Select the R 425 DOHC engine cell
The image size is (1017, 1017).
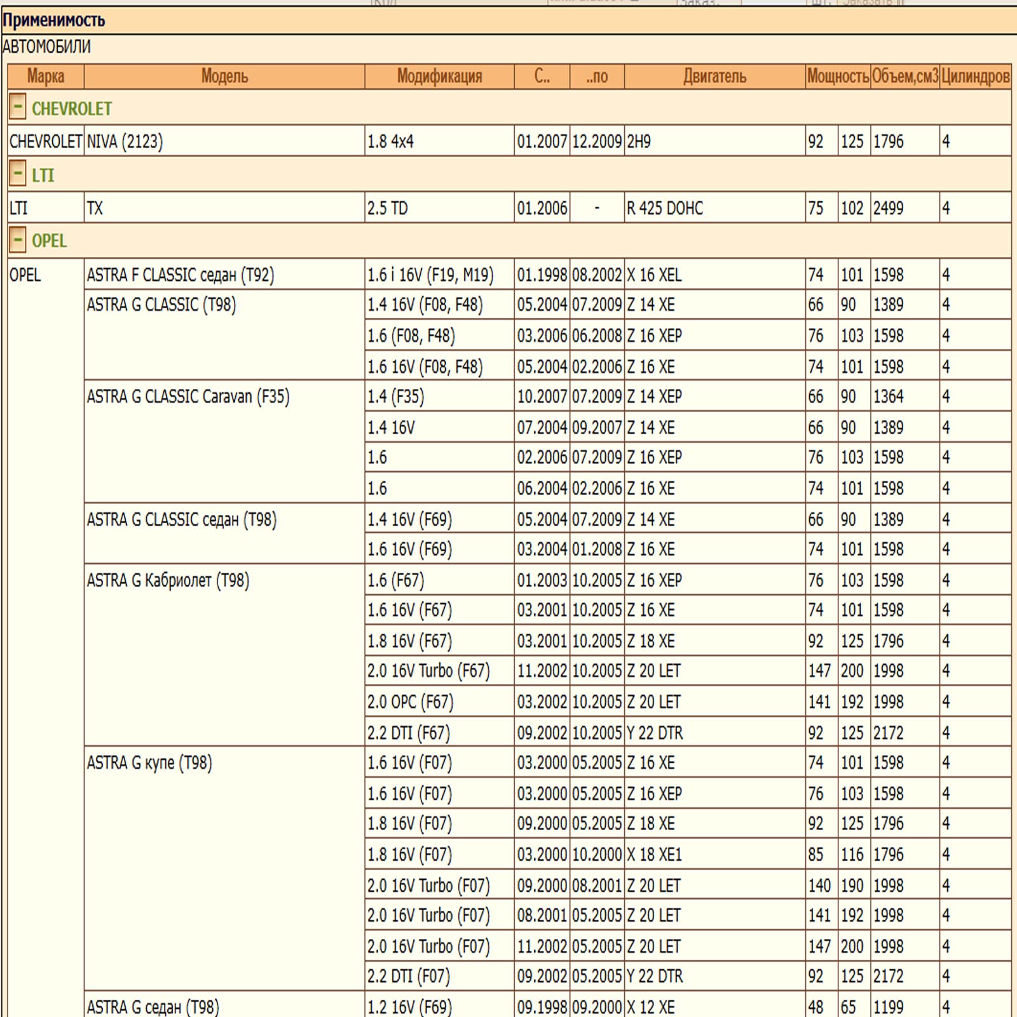coord(665,208)
